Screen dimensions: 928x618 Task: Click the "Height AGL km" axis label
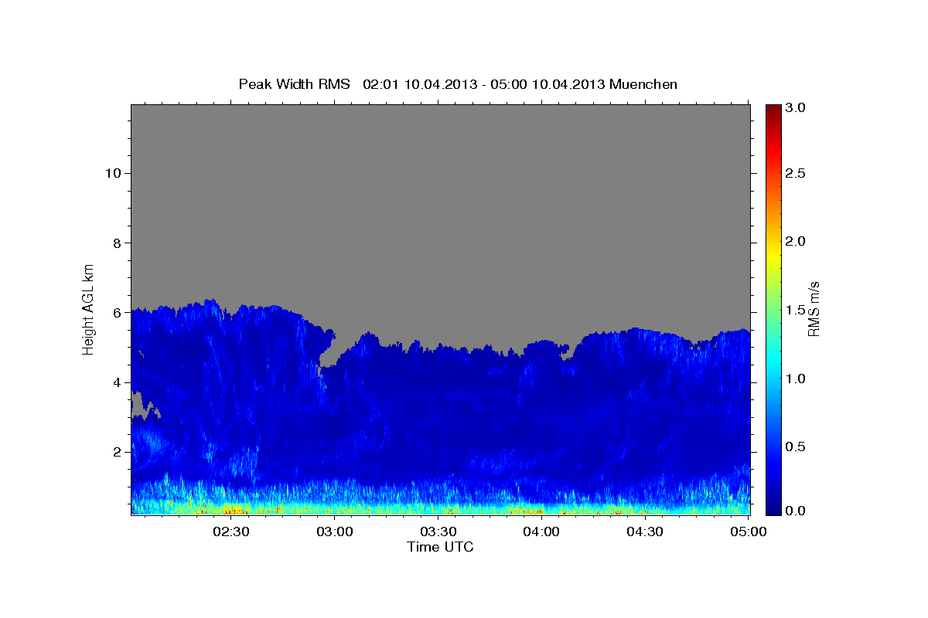tap(88, 308)
